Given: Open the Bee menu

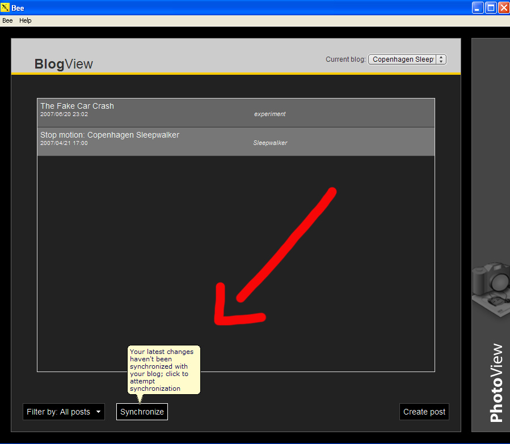Looking at the screenshot, I should click(7, 20).
